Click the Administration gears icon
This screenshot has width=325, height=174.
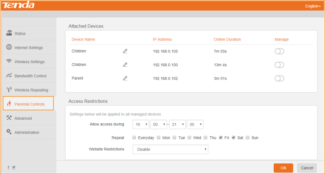(9, 132)
